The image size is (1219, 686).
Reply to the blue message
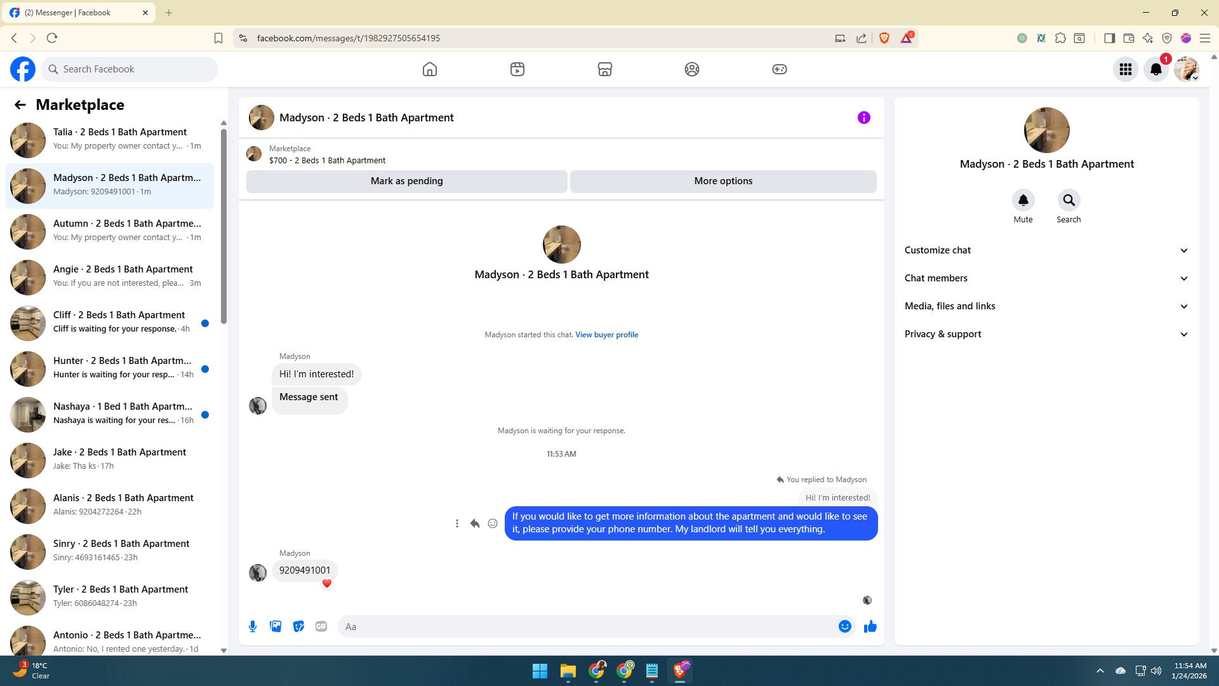pos(474,523)
